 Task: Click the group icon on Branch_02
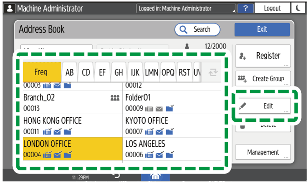pyautogui.click(x=115, y=97)
